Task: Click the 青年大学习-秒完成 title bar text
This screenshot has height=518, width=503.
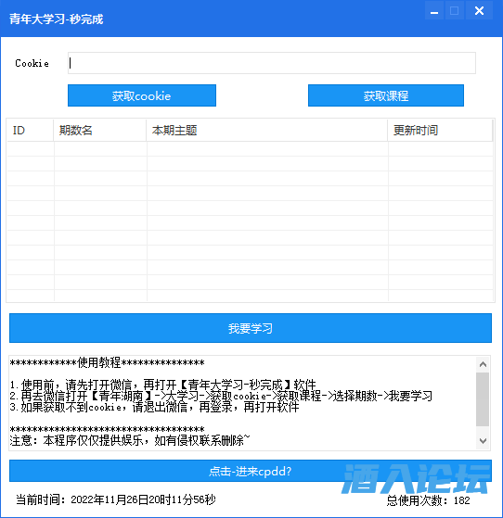Action: point(57,19)
